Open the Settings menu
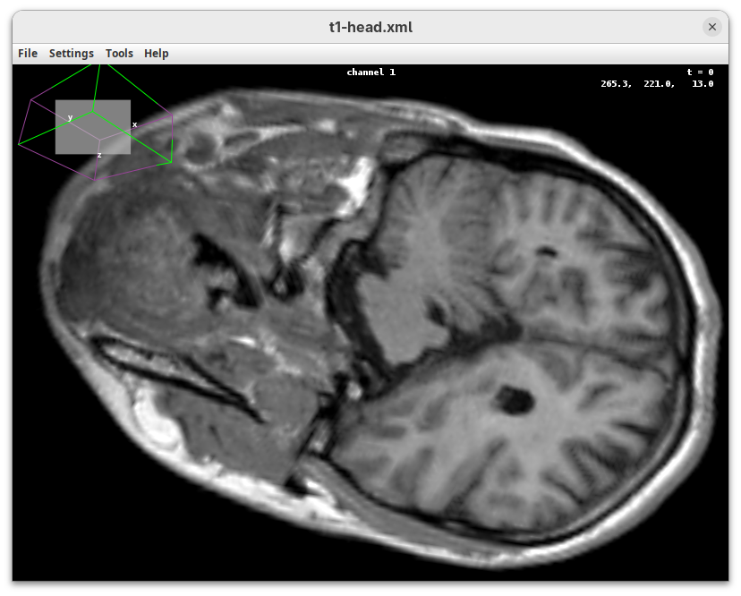The image size is (741, 596). 72,54
